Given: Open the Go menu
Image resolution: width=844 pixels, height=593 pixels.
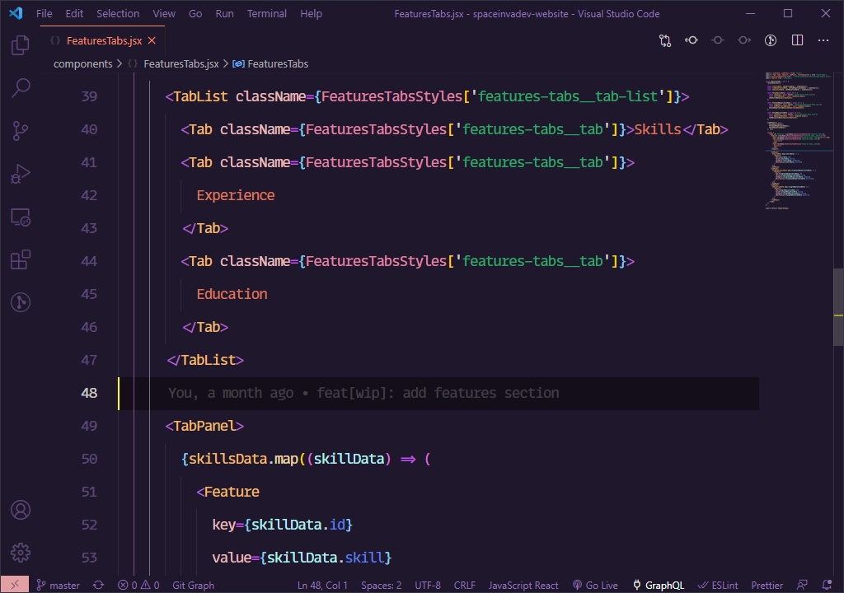Looking at the screenshot, I should point(195,13).
